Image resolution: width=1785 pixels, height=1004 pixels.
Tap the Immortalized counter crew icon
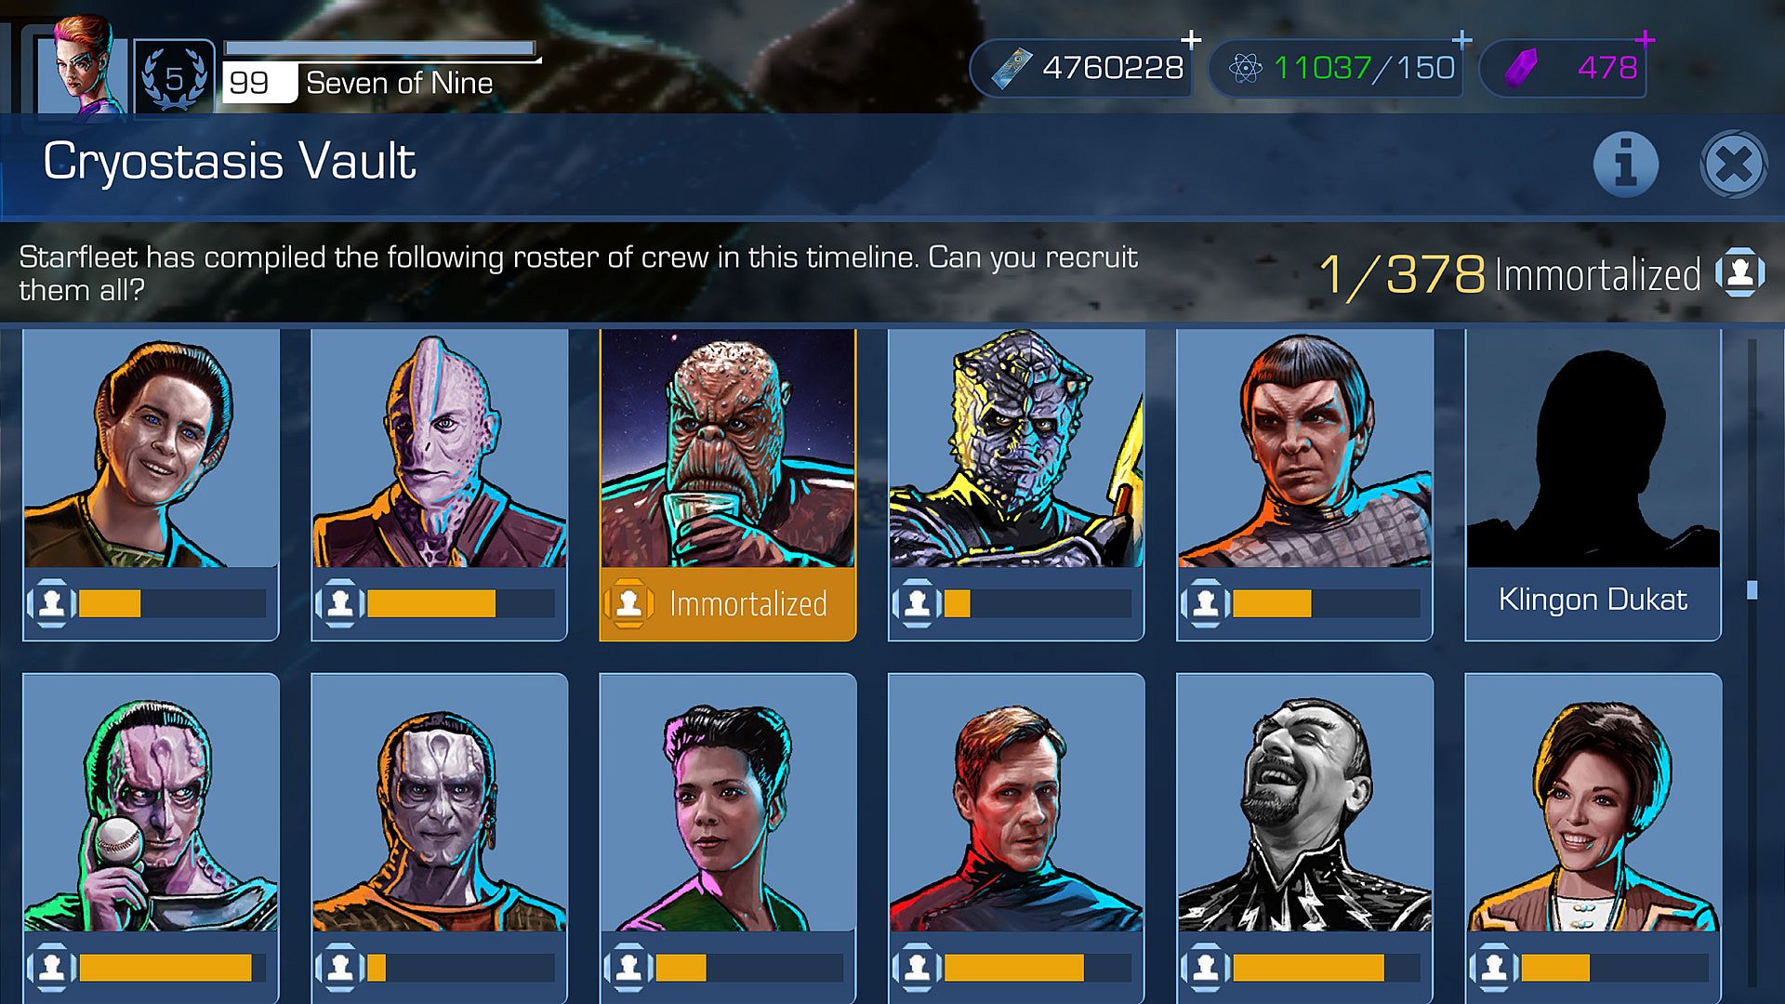coord(1739,272)
